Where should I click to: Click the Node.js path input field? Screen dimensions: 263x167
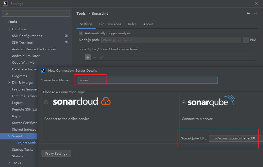tap(171, 40)
